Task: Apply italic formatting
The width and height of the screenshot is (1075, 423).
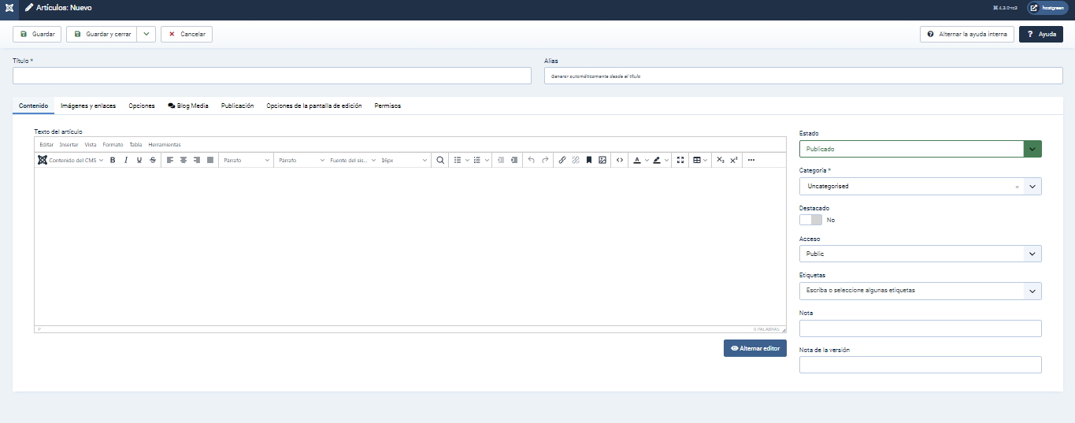Action: [x=125, y=160]
